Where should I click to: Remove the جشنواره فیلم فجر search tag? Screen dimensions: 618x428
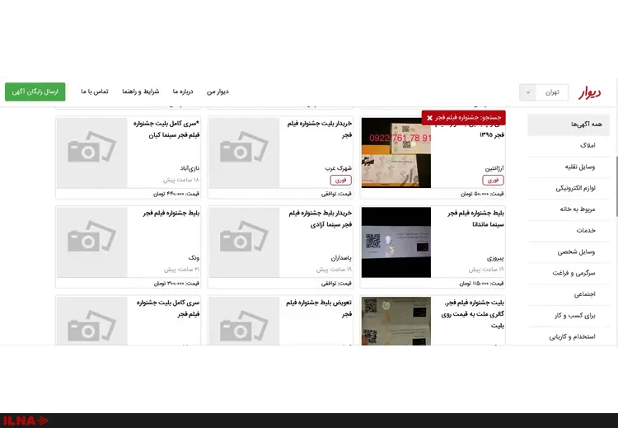point(429,118)
